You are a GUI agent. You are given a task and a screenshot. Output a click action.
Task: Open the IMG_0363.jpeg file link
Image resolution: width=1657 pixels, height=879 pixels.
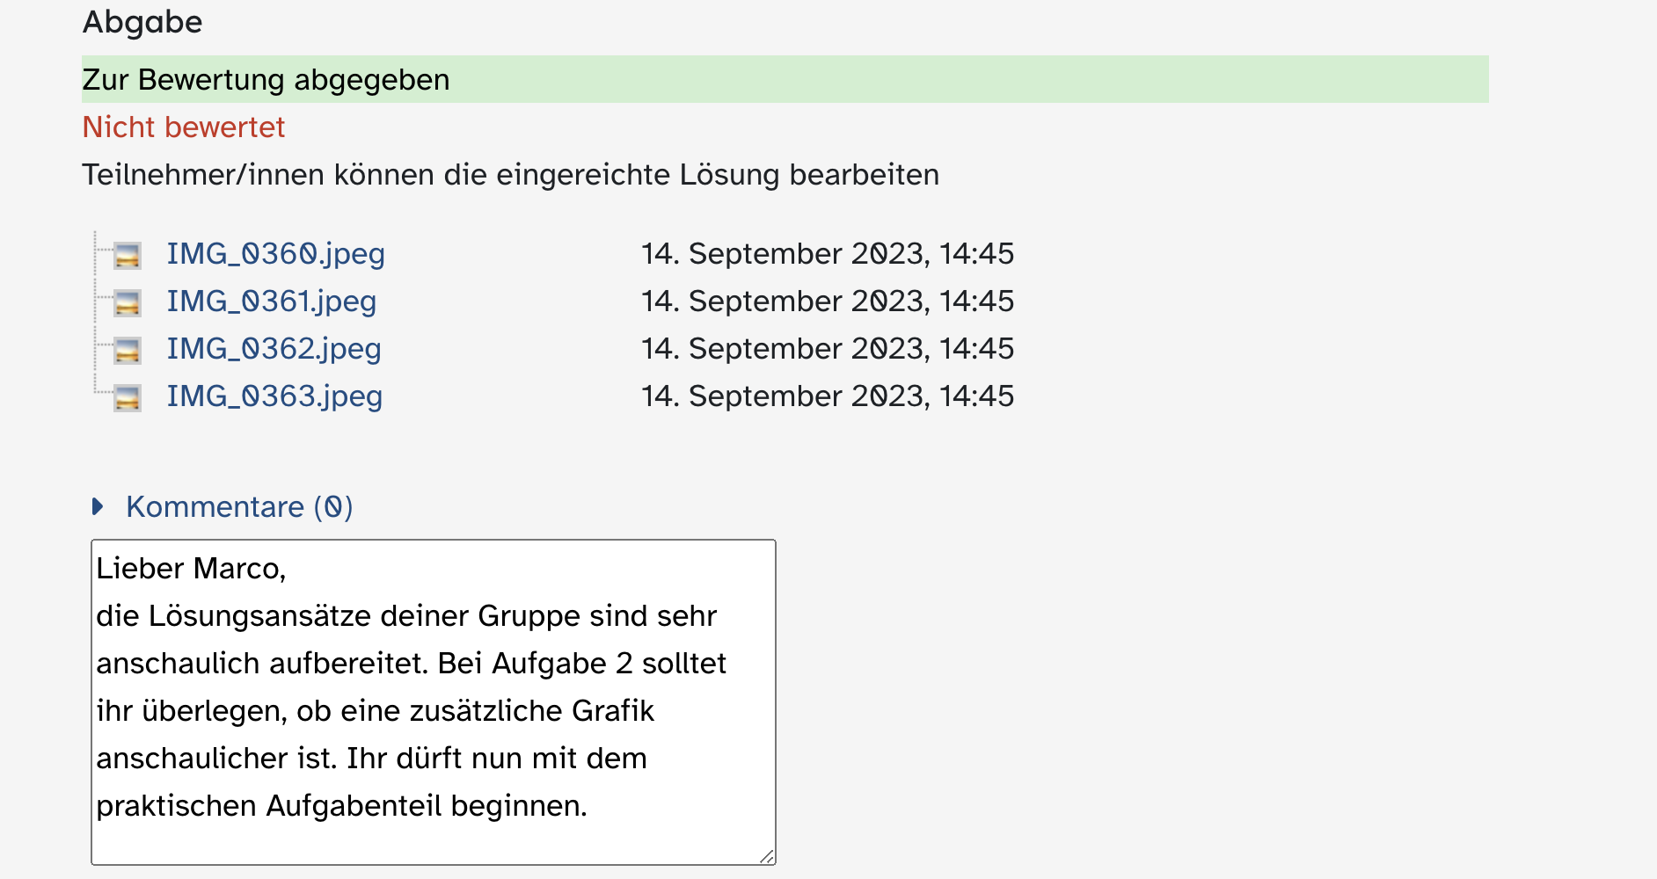(x=274, y=396)
